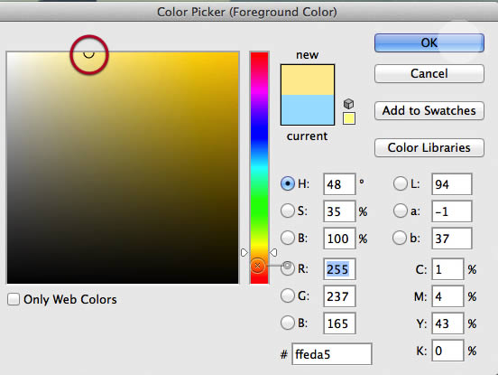Click Add to Swatches button
The width and height of the screenshot is (498, 375).
(429, 110)
